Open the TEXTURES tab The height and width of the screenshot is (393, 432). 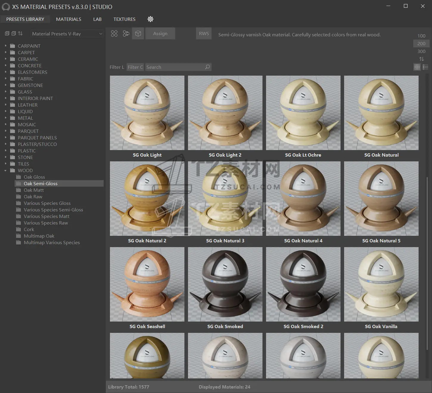click(124, 19)
